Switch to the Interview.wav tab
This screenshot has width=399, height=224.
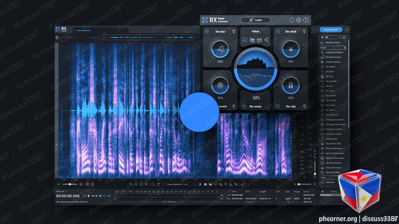(84, 30)
